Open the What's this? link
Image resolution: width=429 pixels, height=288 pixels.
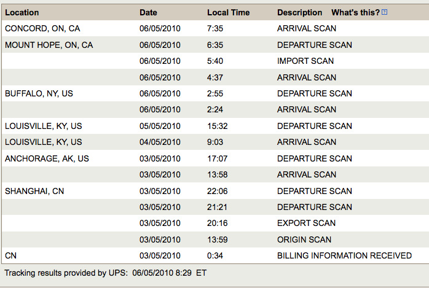(x=355, y=12)
